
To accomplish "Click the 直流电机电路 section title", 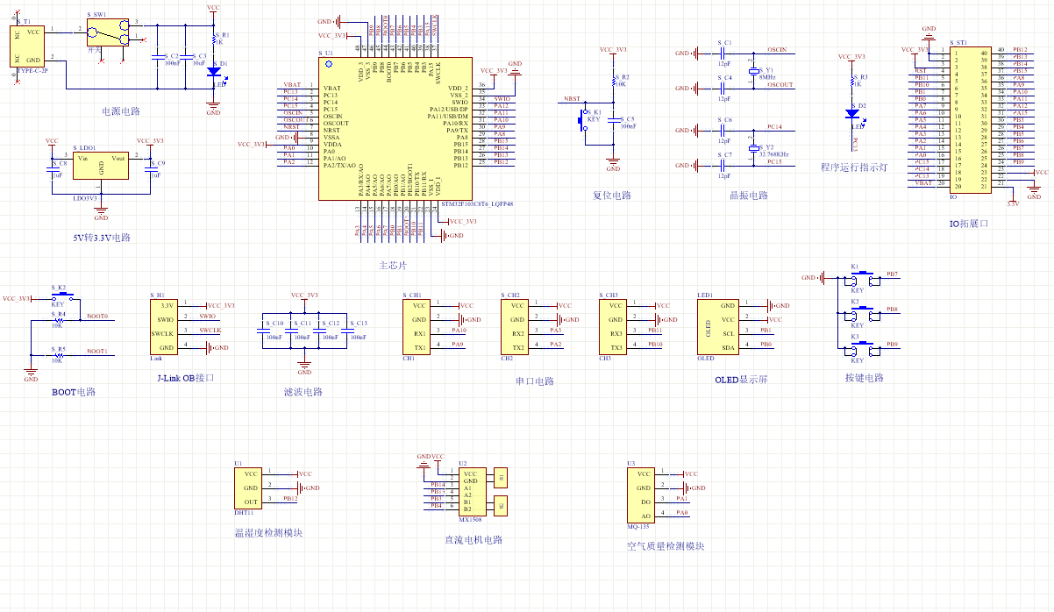I will coord(474,539).
